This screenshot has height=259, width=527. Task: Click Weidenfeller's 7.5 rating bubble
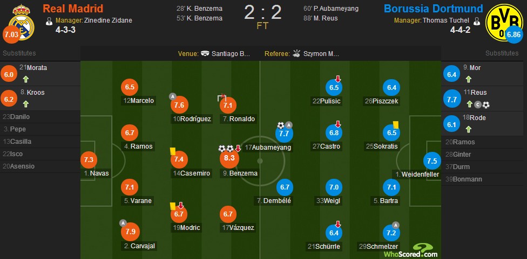pos(432,161)
